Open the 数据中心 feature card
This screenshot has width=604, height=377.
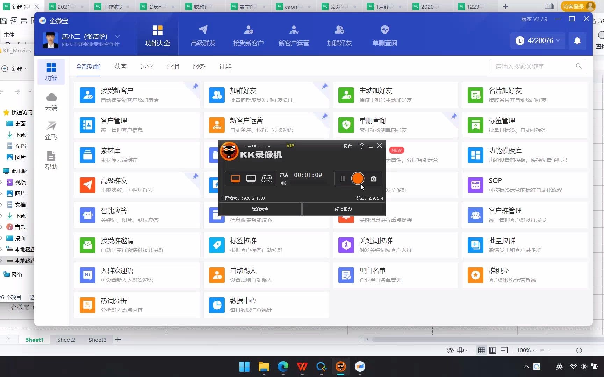tap(266, 305)
